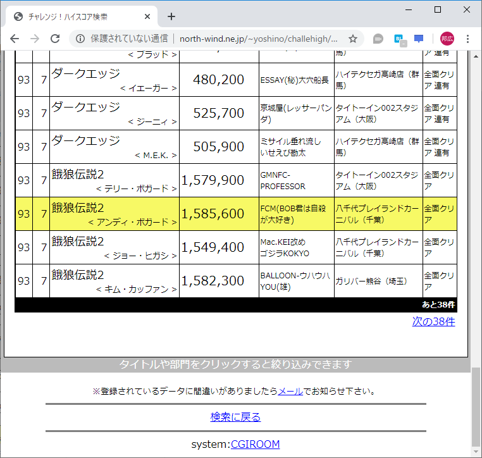Click ダークエッジ title in M.E.K. row

click(x=85, y=141)
